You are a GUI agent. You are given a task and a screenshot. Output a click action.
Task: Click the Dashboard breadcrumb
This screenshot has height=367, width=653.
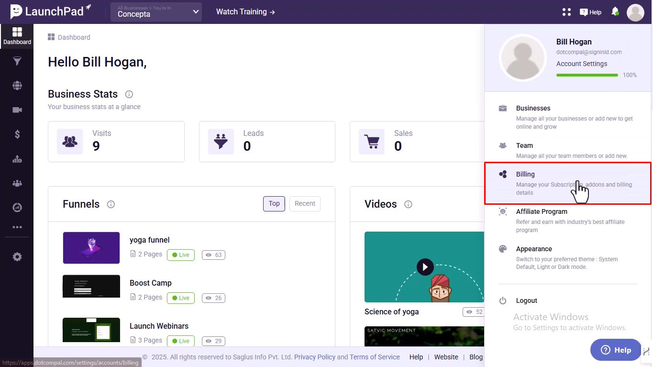click(x=69, y=37)
